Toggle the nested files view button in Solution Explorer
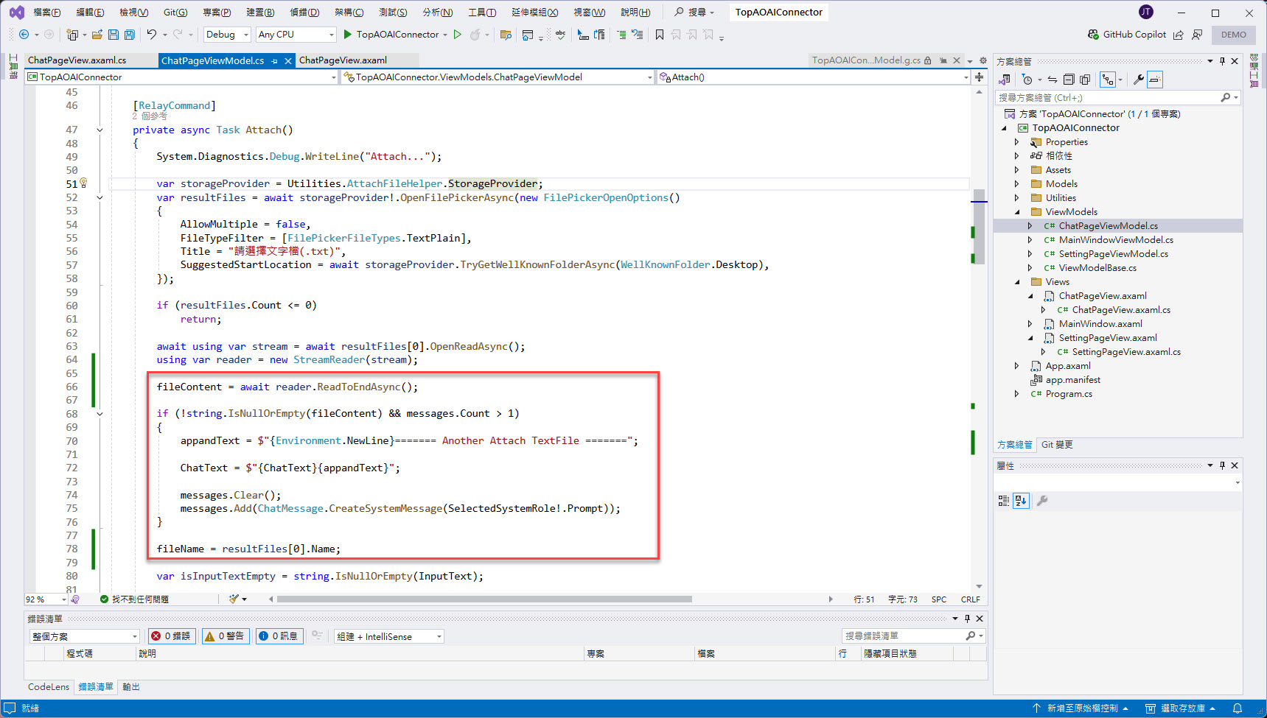Image resolution: width=1267 pixels, height=718 pixels. pos(1108,80)
